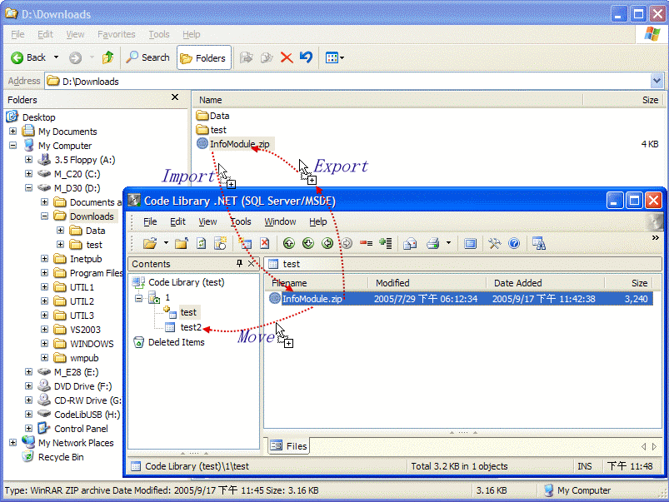Click the green plus expand icon in Code Library
This screenshot has width=669, height=502.
point(386,244)
